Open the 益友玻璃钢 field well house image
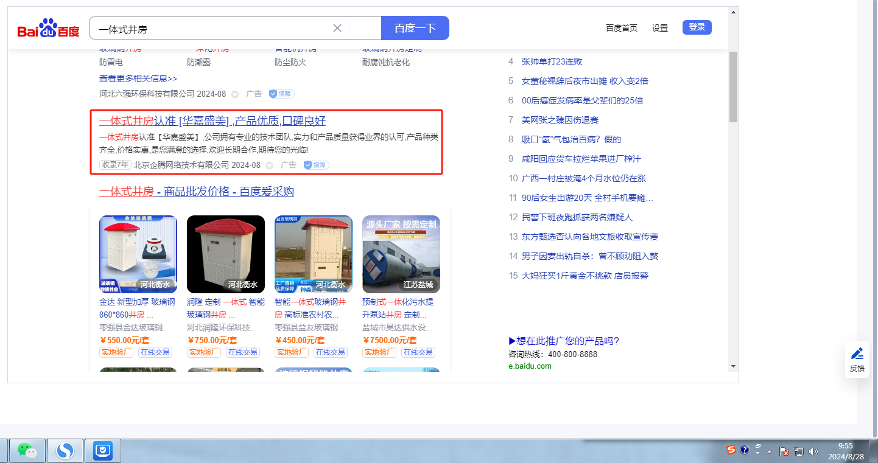Viewport: 878px width, 463px height. point(314,254)
